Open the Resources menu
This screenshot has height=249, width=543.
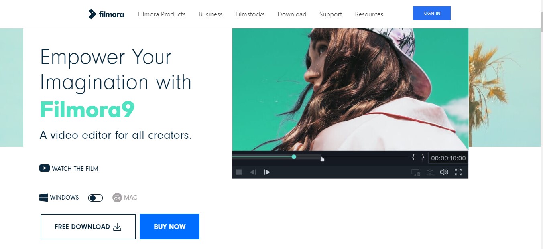(369, 14)
